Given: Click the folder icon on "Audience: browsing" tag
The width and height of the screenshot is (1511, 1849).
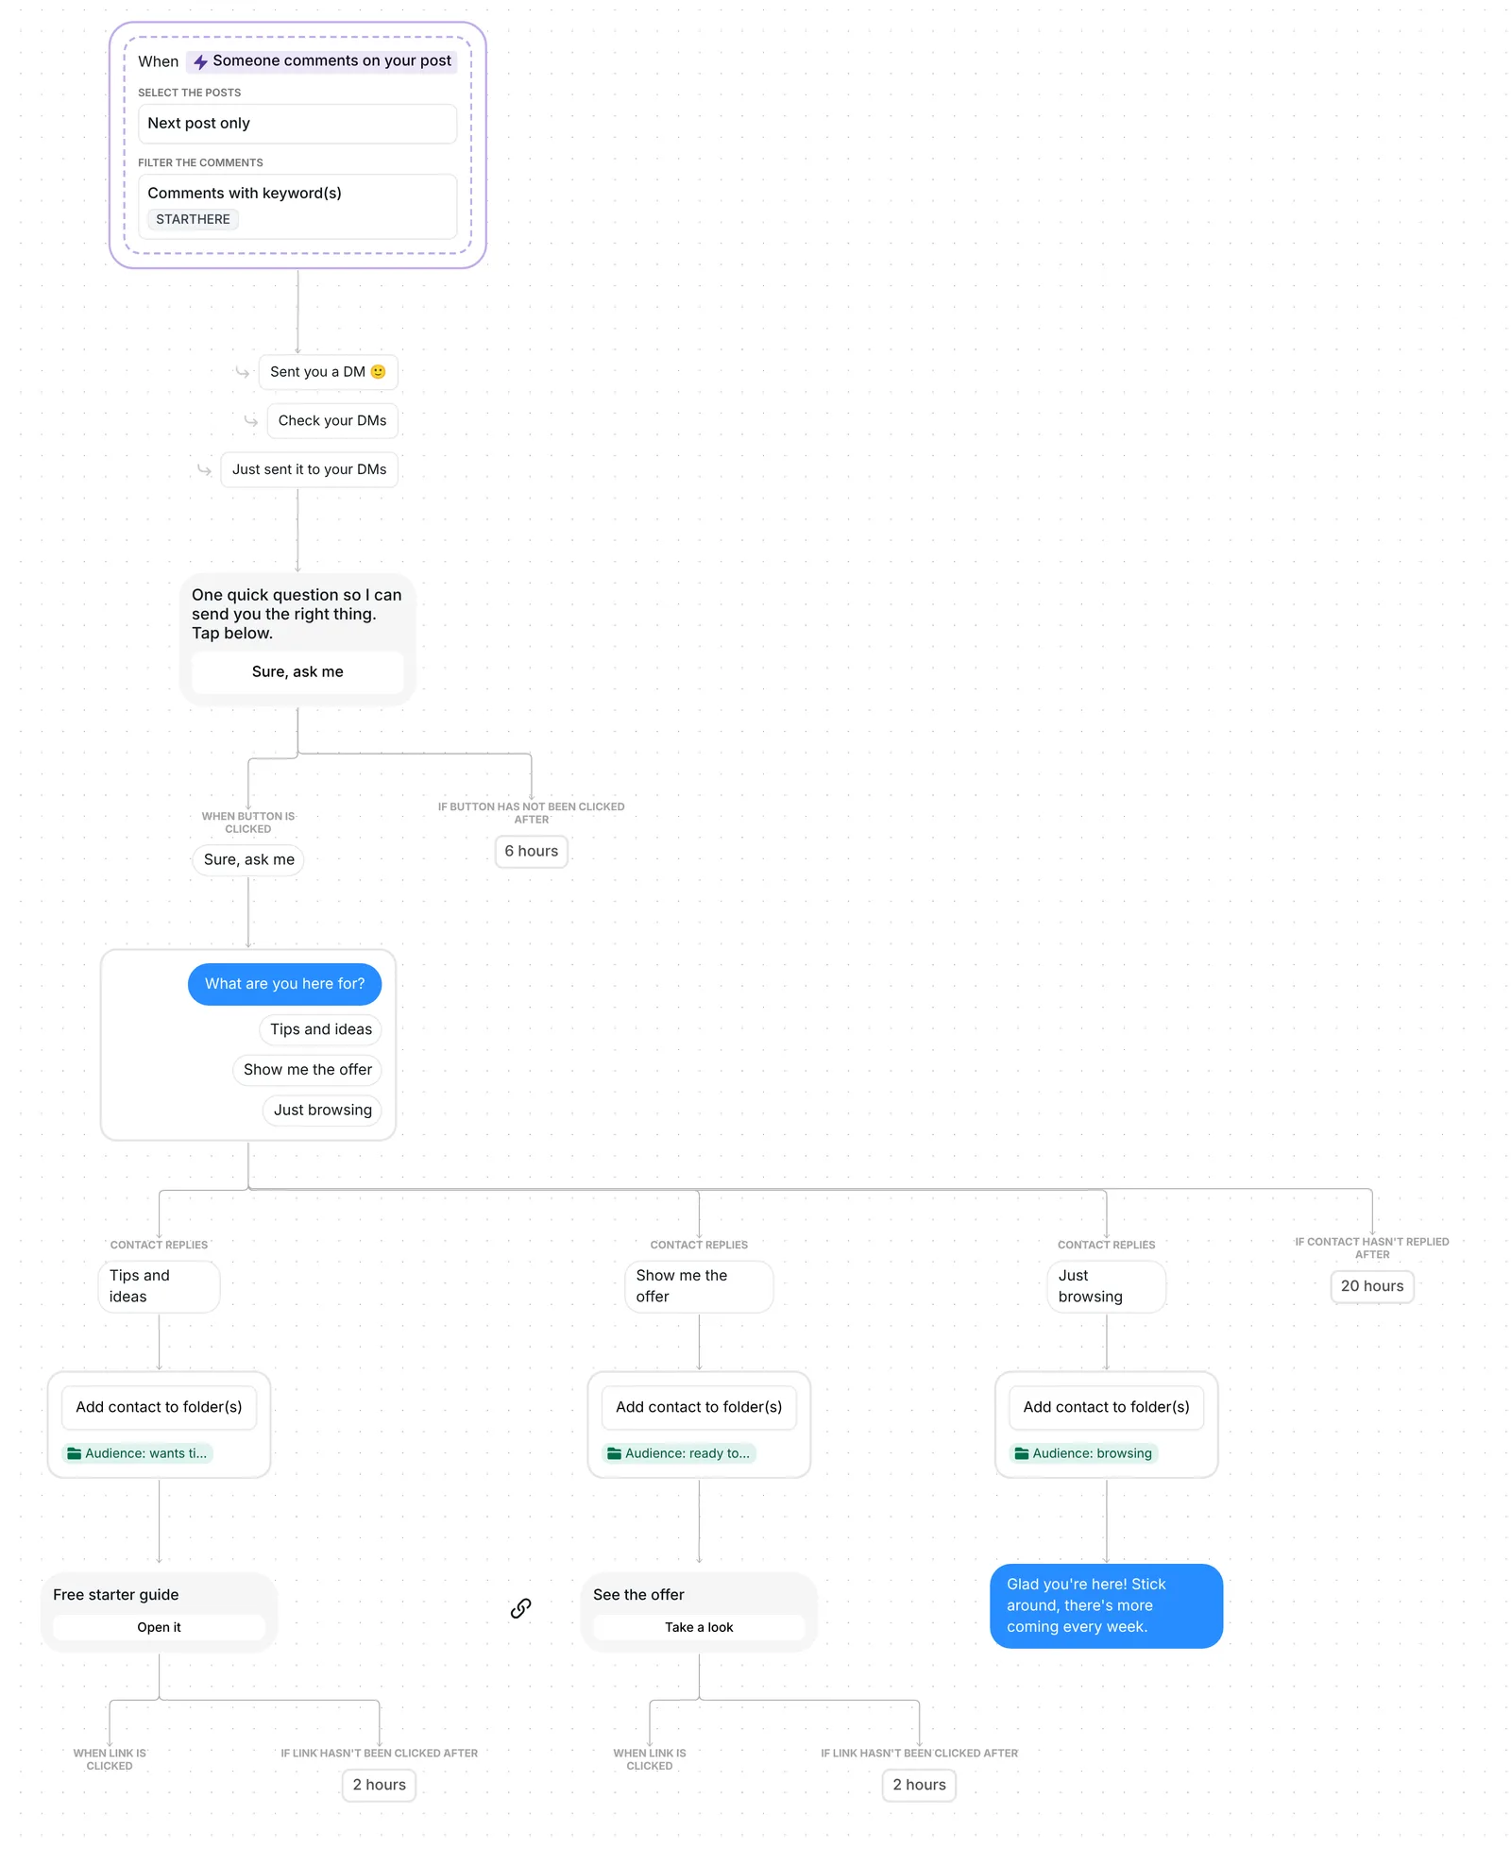Looking at the screenshot, I should pyautogui.click(x=1022, y=1453).
